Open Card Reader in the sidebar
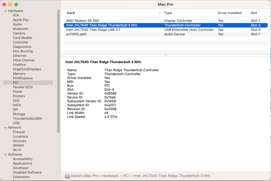 point(23,38)
